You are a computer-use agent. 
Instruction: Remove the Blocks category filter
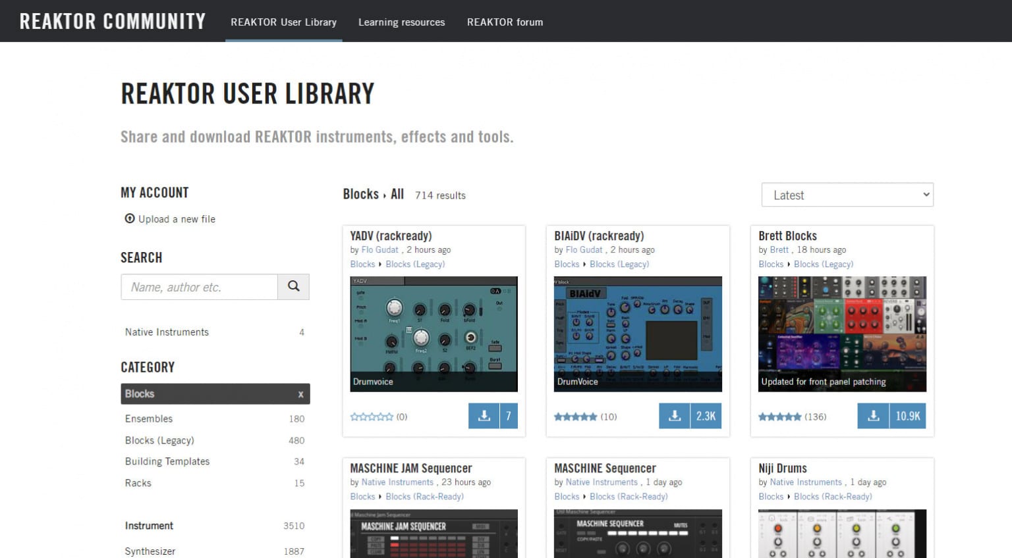coord(301,393)
